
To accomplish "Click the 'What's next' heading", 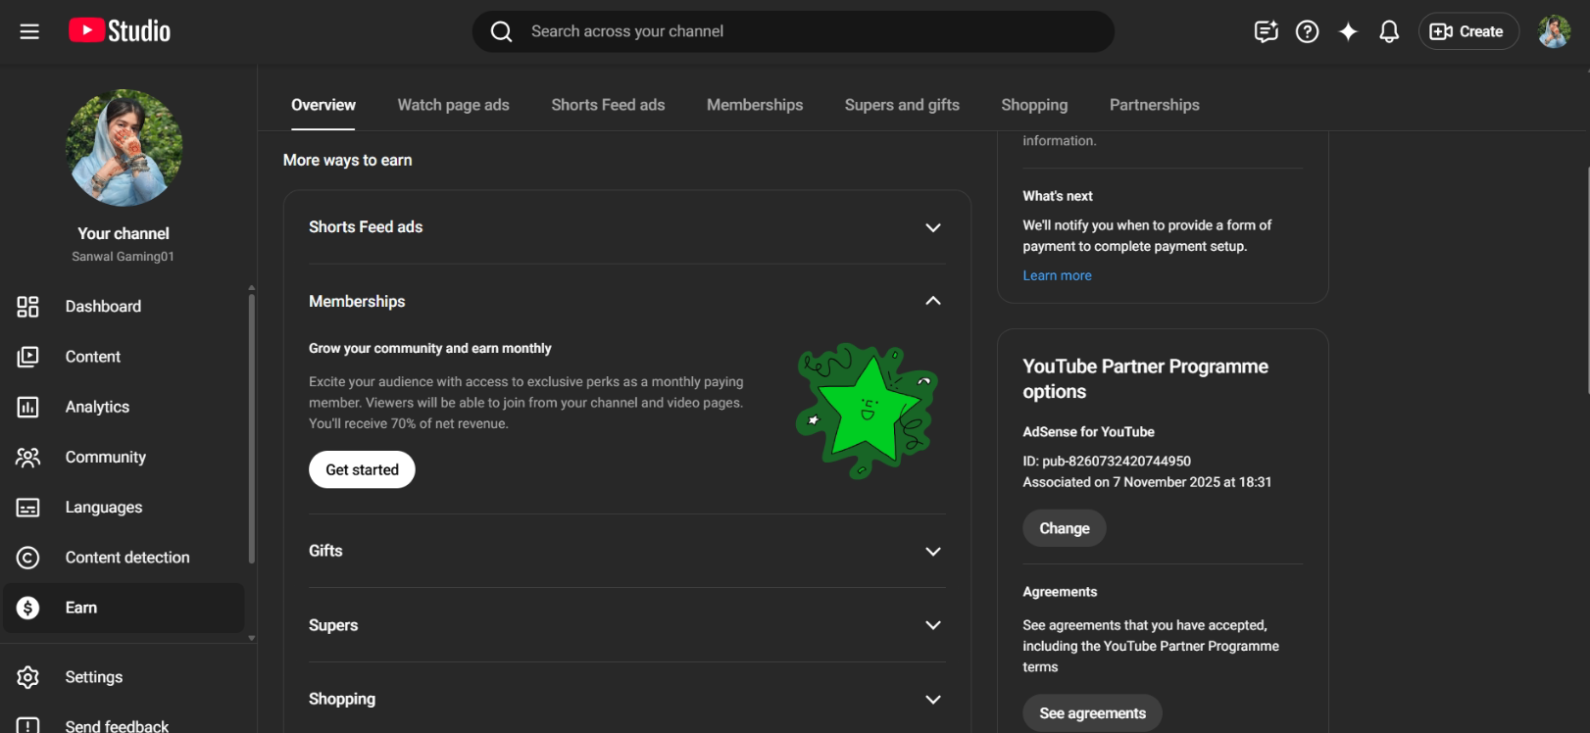I will (1057, 196).
